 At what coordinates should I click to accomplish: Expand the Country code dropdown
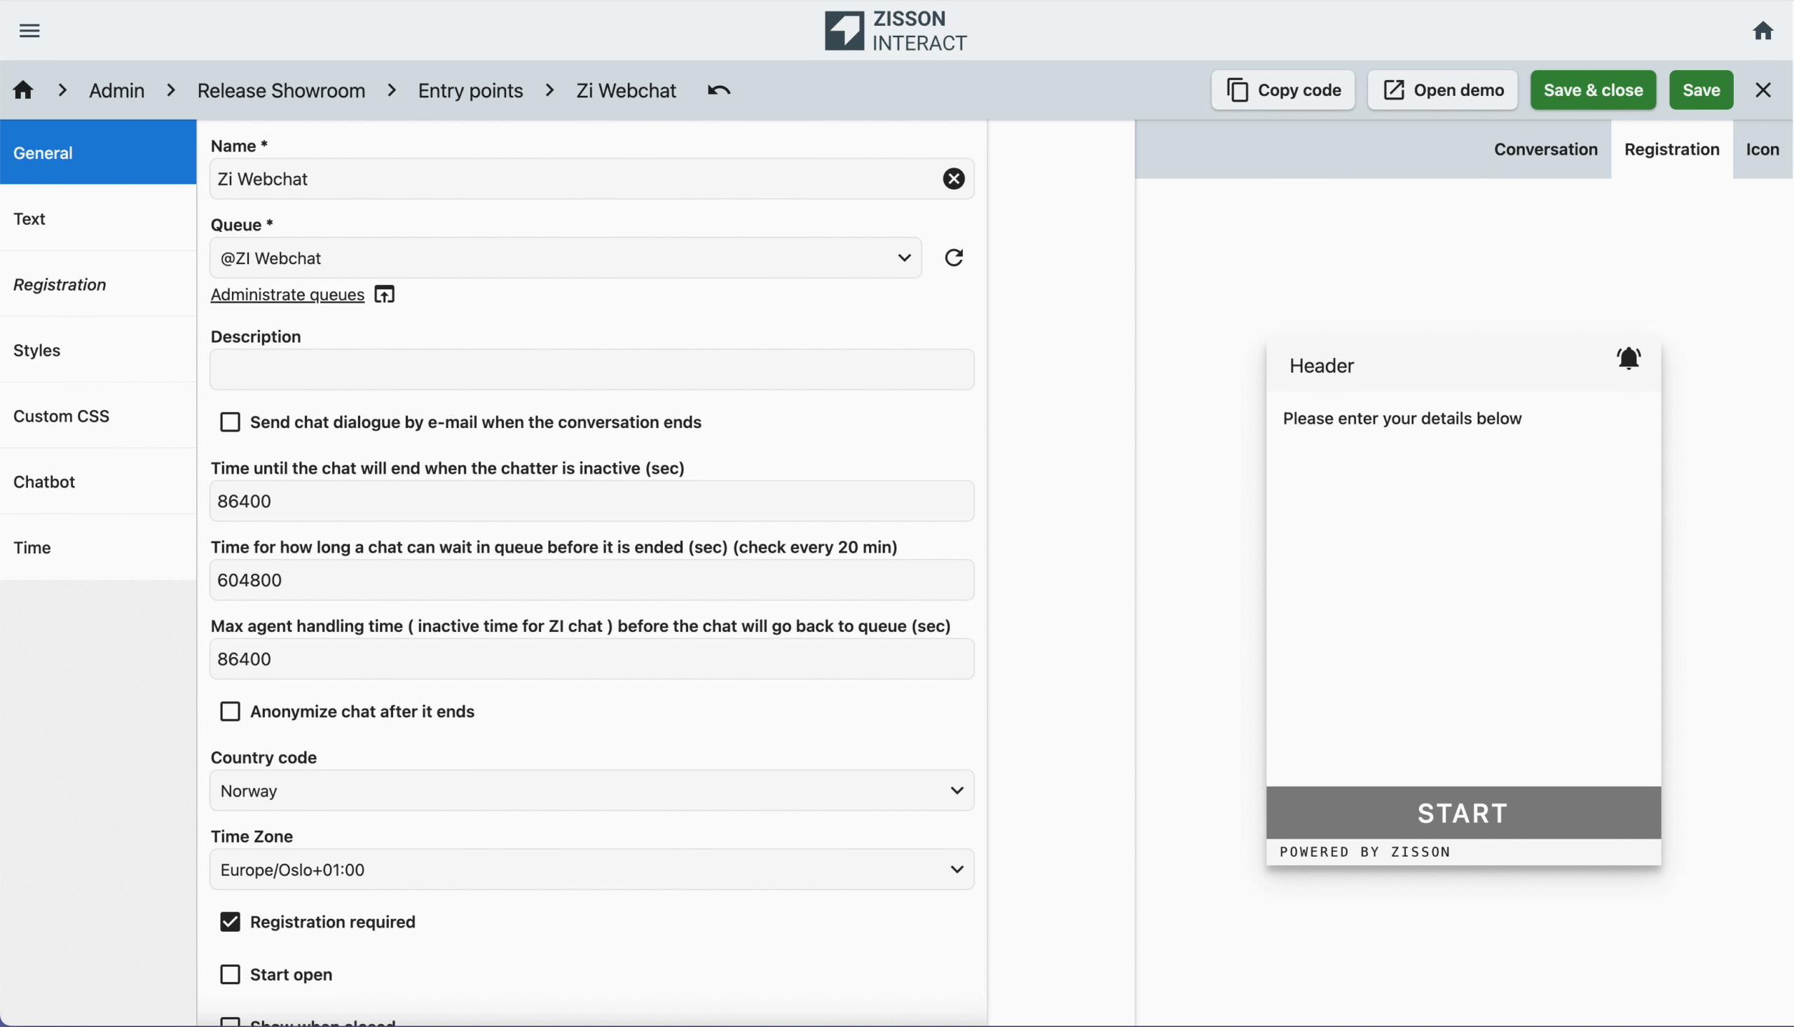coord(591,790)
